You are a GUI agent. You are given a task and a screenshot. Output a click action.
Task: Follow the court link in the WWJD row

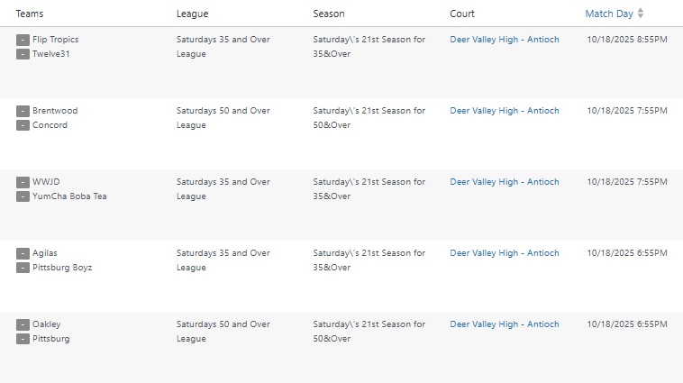click(505, 182)
